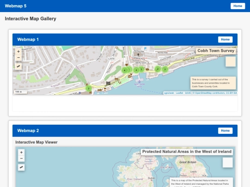Image resolution: width=250 pixels, height=187 pixels.
Task: Open the qgis2web attribution link
Action: click(169, 93)
